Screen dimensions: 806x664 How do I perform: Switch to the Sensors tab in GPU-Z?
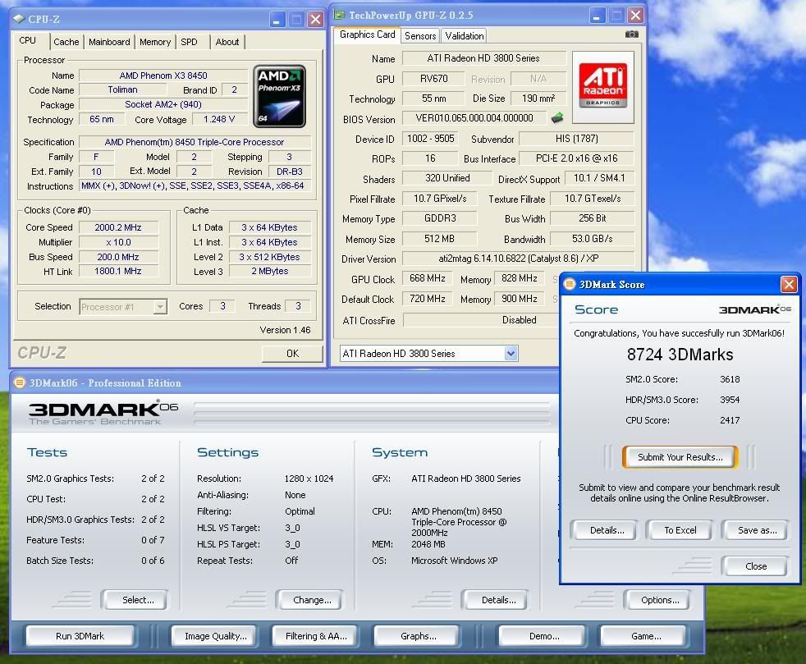420,35
